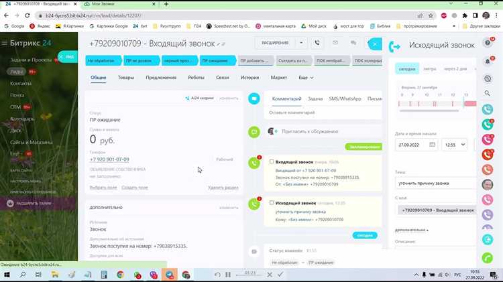
Task: Pause the screen recording in the taskbar
Action: (228, 275)
